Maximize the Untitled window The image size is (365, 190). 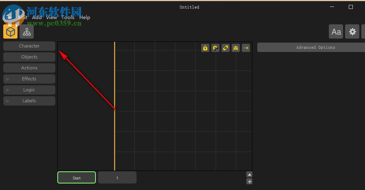(x=350, y=7)
